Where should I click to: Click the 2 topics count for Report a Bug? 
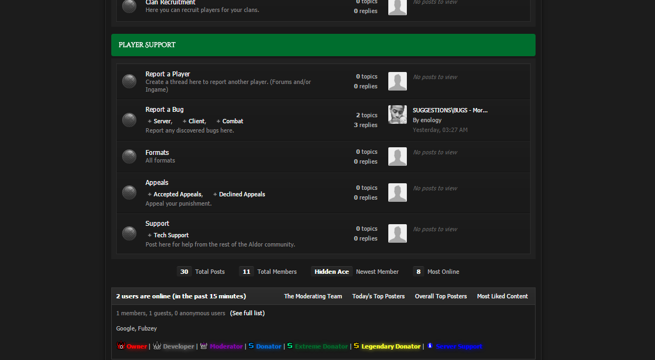point(366,115)
